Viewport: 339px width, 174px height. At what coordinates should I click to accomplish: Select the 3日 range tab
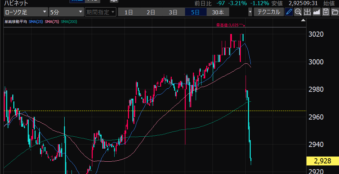click(x=173, y=12)
